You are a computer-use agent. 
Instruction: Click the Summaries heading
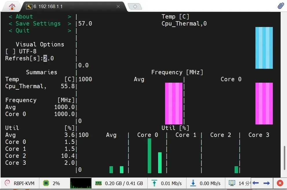pos(41,72)
